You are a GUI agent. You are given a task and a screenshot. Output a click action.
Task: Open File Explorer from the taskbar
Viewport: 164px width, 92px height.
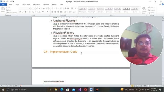(x=56, y=90)
